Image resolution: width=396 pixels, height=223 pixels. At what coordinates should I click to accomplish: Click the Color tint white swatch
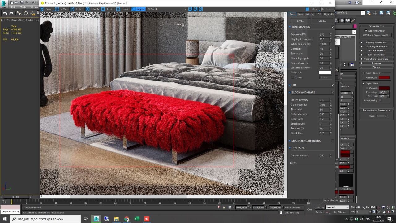[325, 72]
